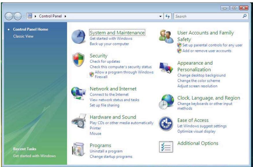Open User Accounts and Family Safety

[206, 36]
